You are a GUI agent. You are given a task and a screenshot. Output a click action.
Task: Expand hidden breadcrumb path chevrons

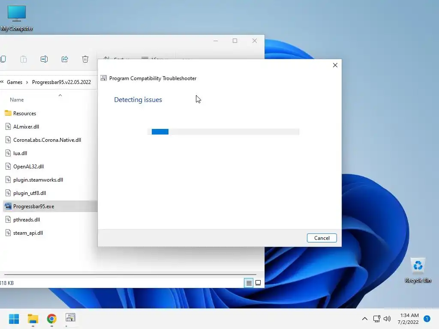(2, 82)
